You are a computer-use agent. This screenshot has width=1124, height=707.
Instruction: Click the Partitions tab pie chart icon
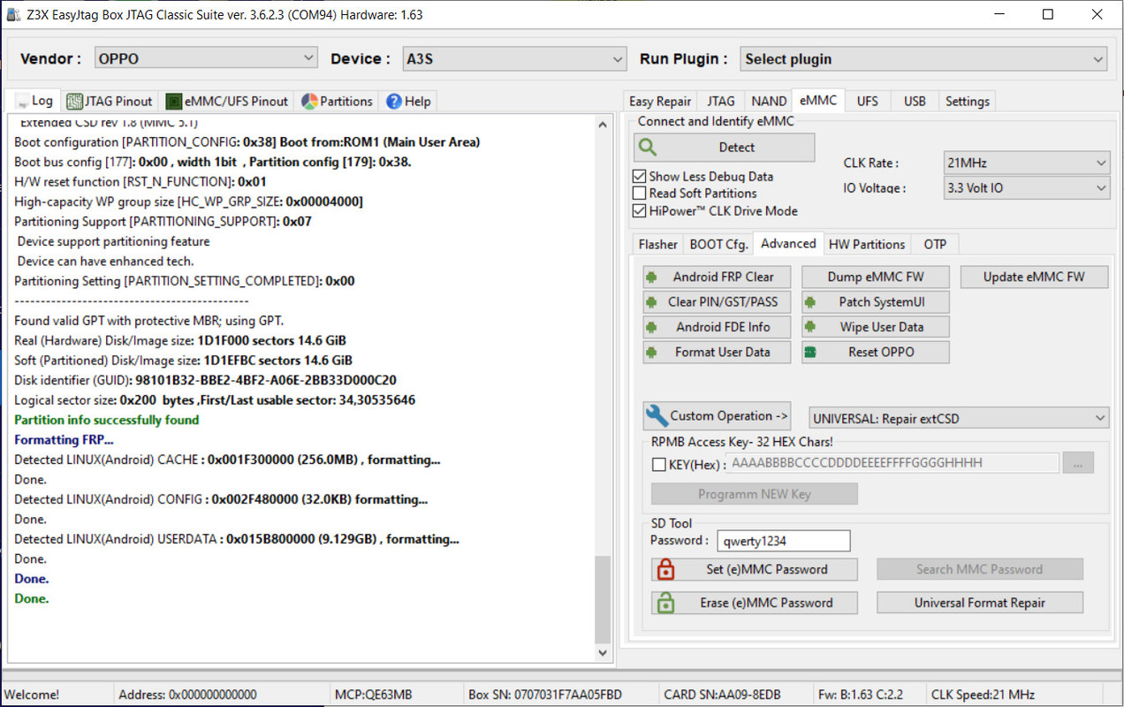coord(309,102)
